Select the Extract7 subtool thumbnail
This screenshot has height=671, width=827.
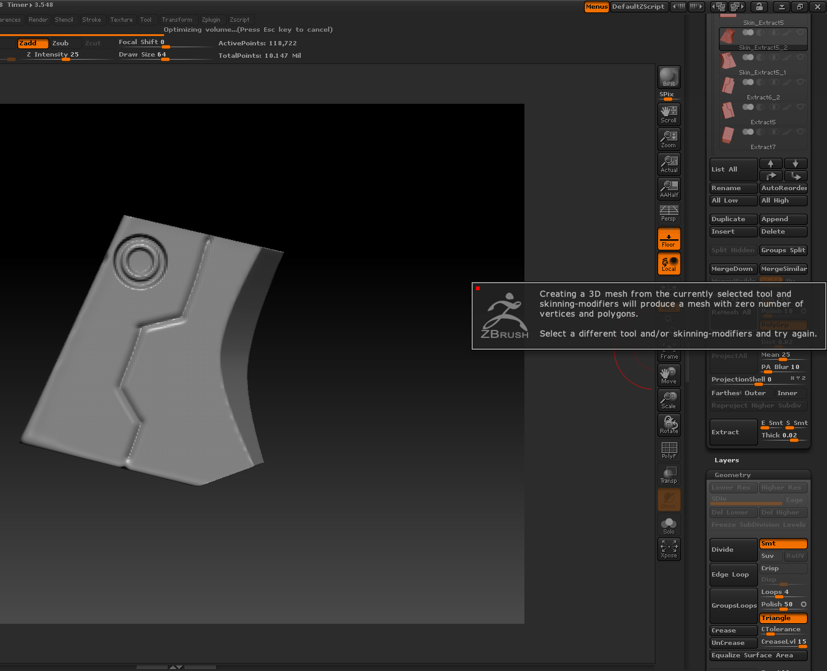(728, 135)
